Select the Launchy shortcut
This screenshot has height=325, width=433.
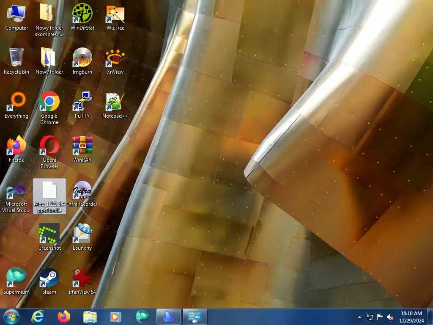click(x=82, y=237)
